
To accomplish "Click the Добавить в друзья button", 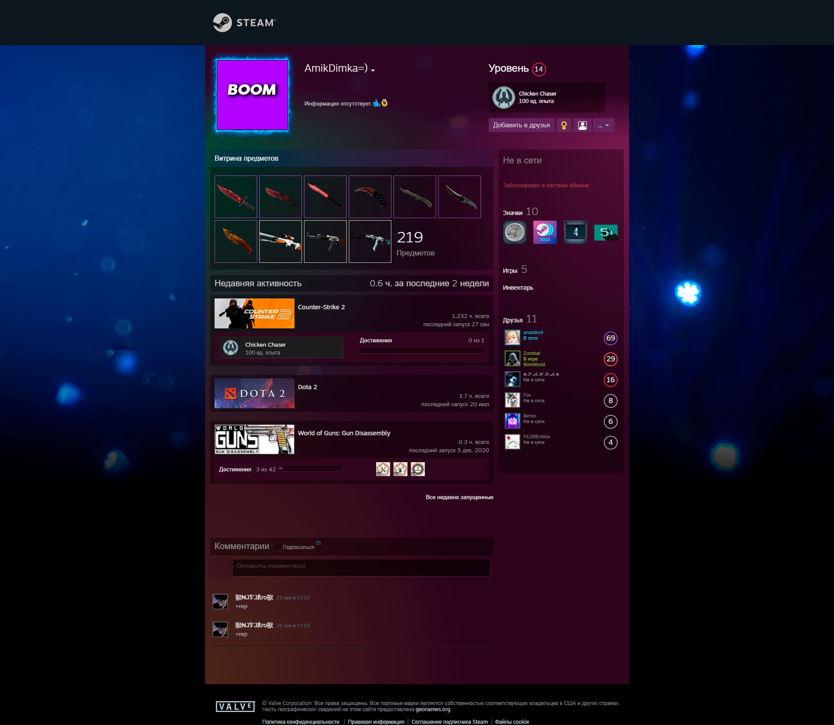I will [x=521, y=125].
